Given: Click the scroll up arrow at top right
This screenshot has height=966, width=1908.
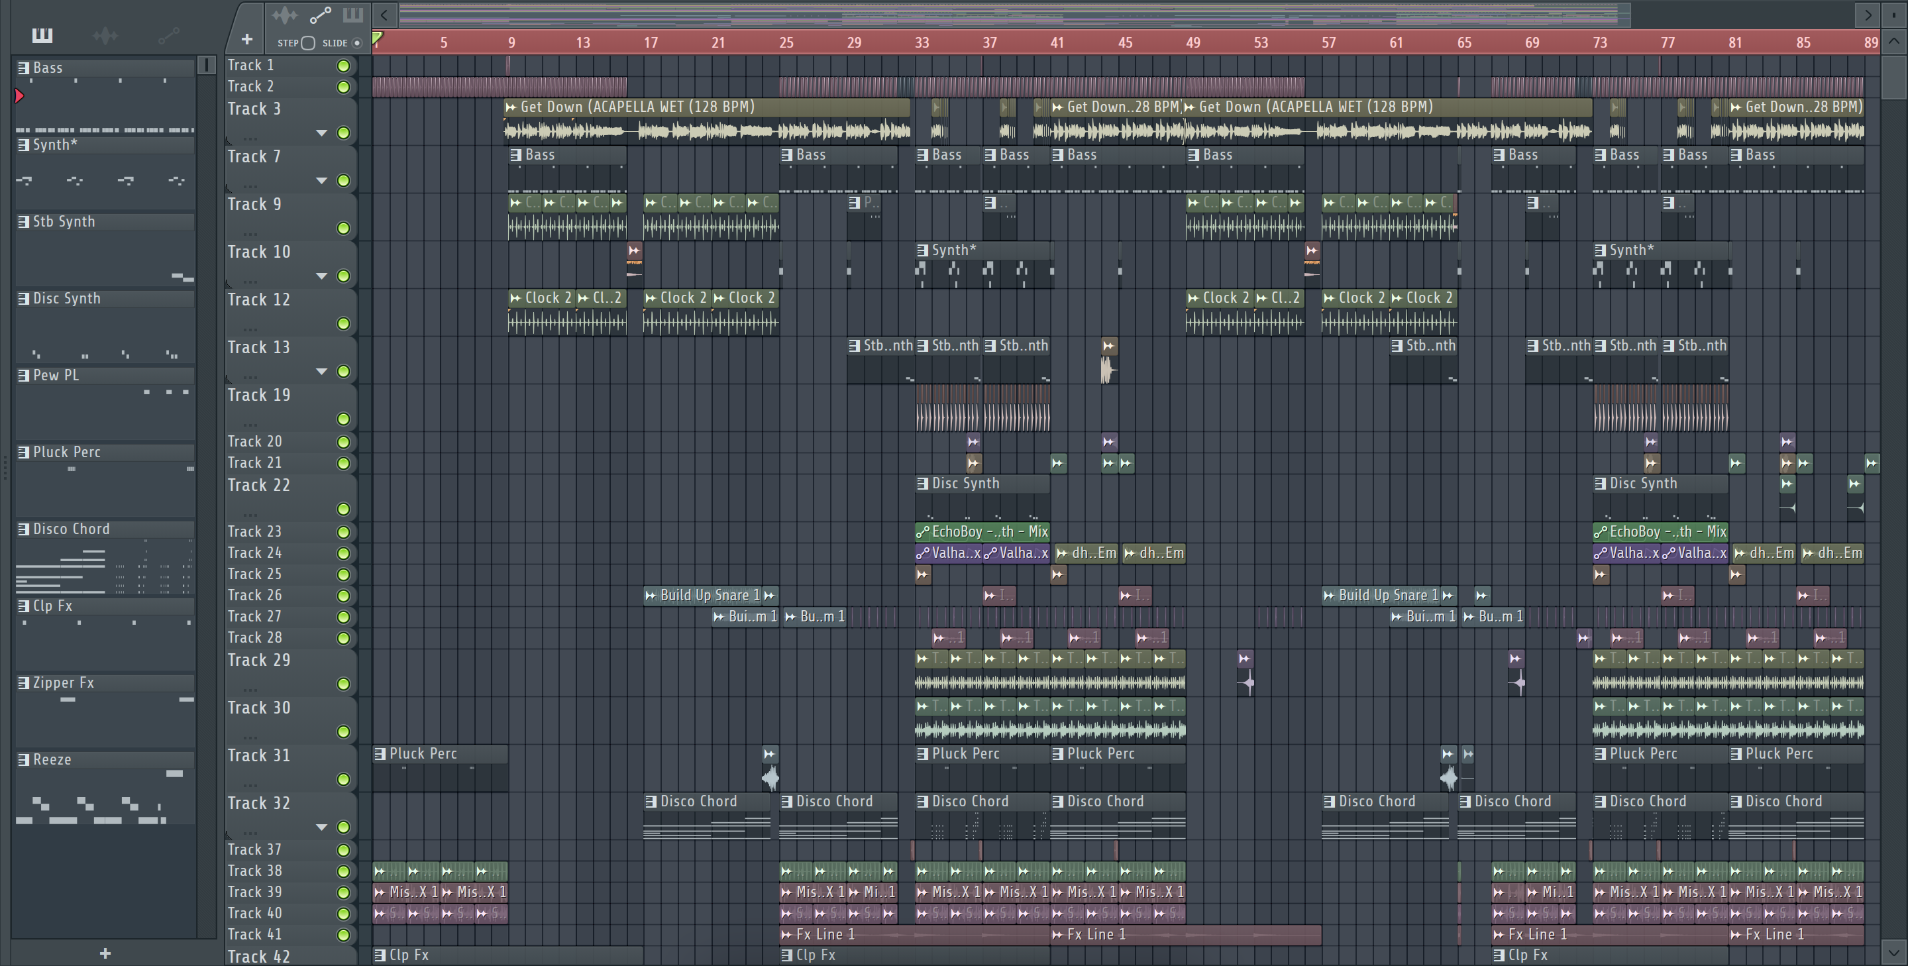Looking at the screenshot, I should (1894, 42).
